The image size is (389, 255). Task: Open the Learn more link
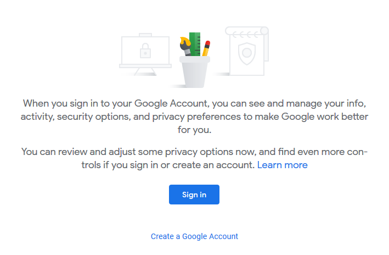point(283,165)
